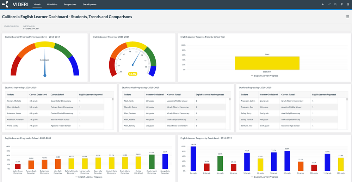Click the back arrow icon

tap(323, 4)
